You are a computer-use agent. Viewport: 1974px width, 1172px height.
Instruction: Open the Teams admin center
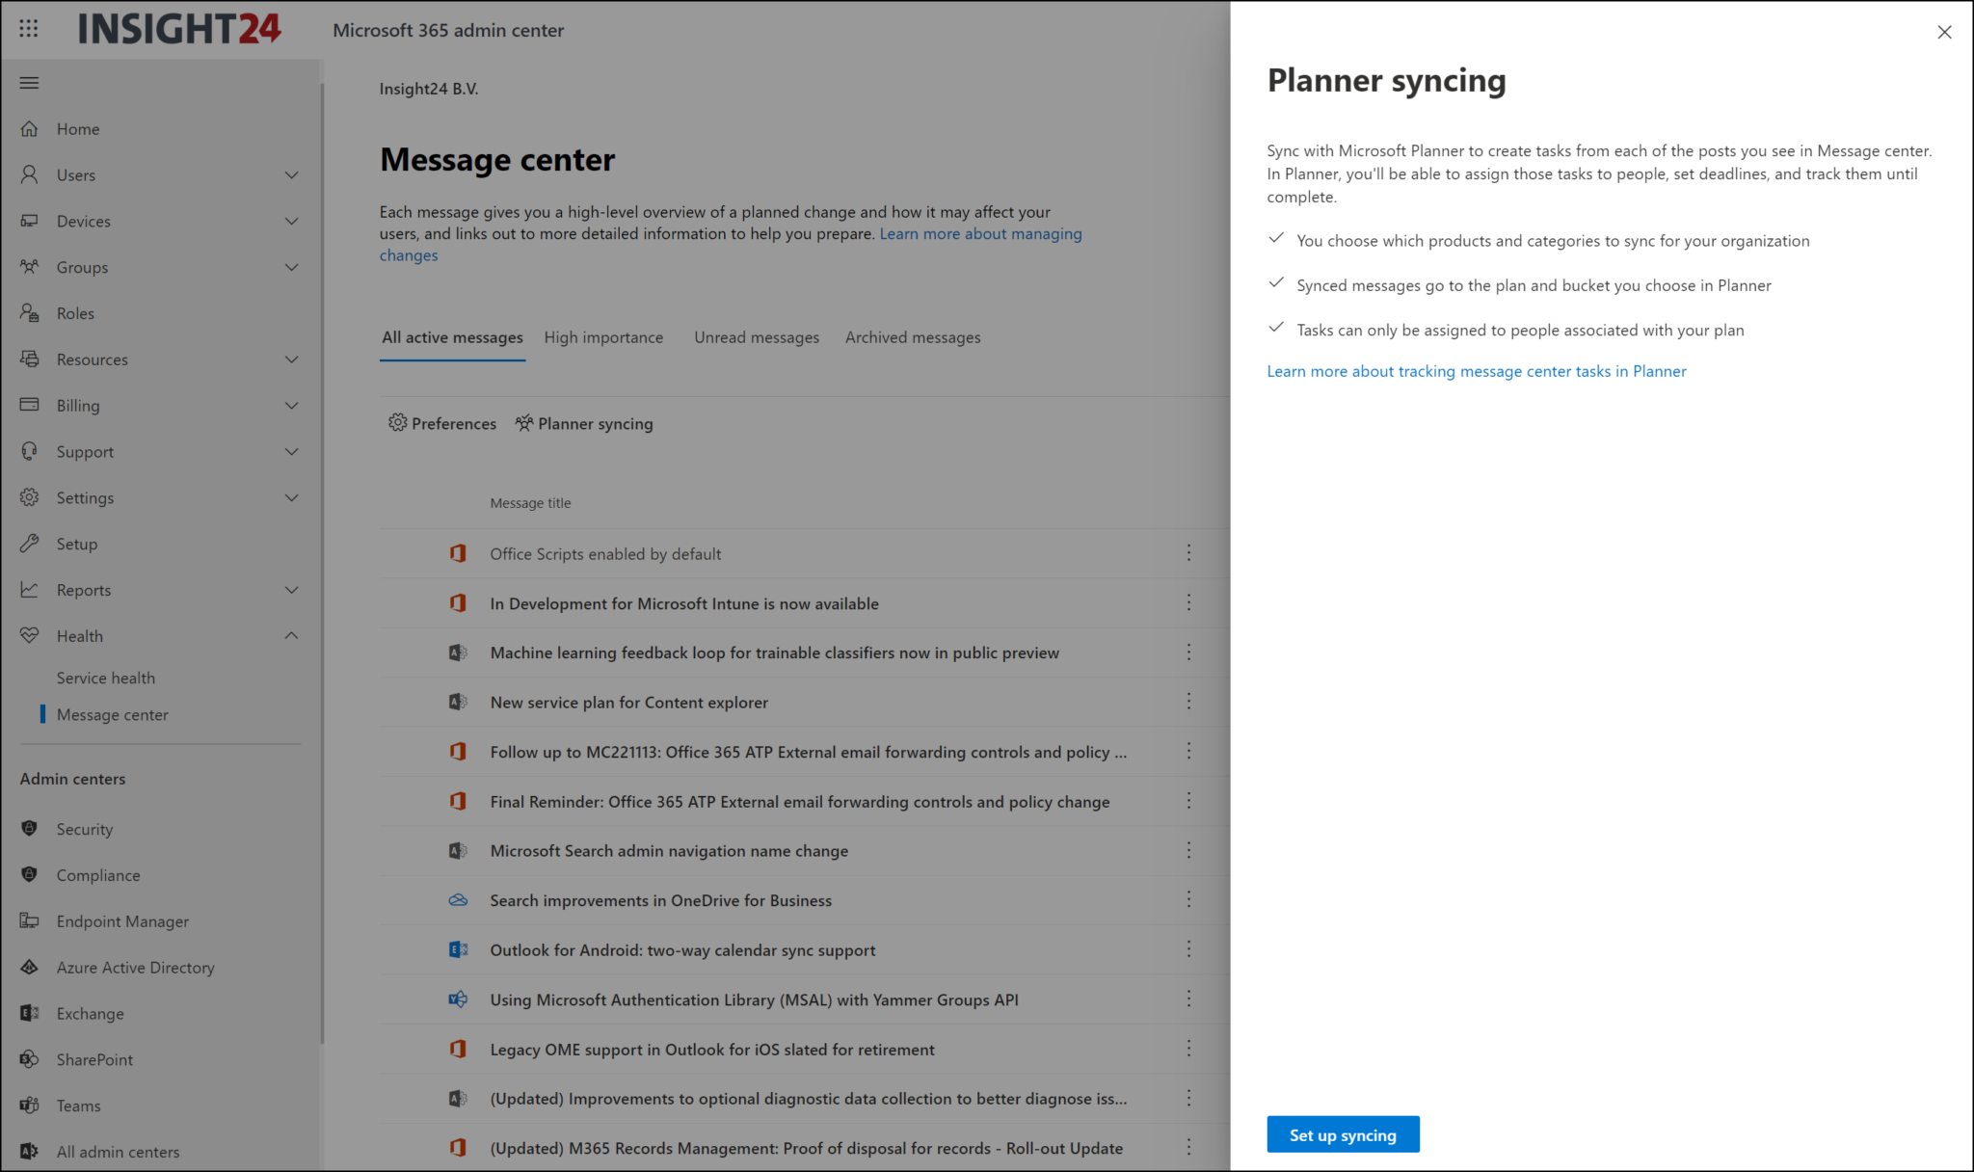[x=78, y=1105]
